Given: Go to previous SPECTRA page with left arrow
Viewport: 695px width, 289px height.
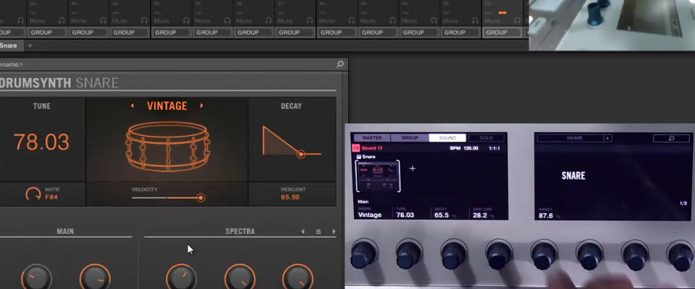Looking at the screenshot, I should pos(303,231).
